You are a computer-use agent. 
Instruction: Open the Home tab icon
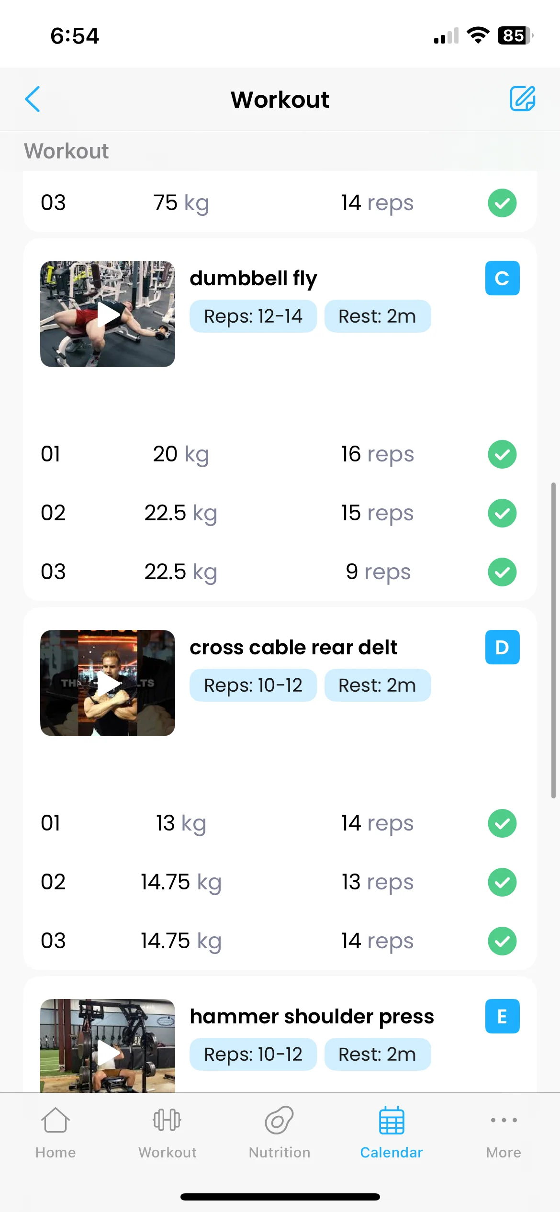56,1120
